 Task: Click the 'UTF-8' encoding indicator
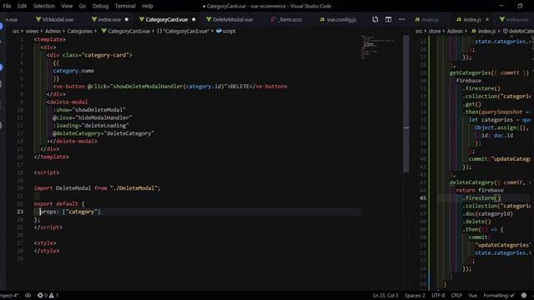click(x=438, y=295)
